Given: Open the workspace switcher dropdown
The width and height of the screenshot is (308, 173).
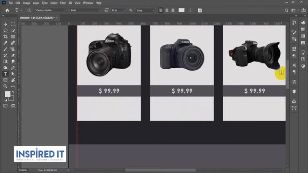Looking at the screenshot, I should coord(294,11).
